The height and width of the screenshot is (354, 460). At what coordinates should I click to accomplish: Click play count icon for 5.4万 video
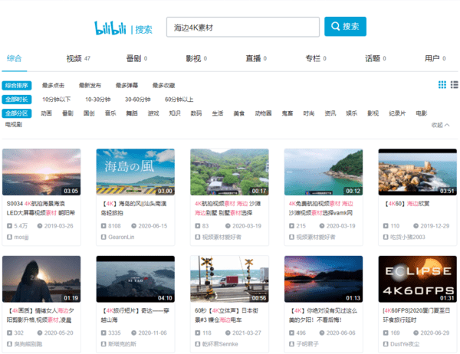pos(10,226)
